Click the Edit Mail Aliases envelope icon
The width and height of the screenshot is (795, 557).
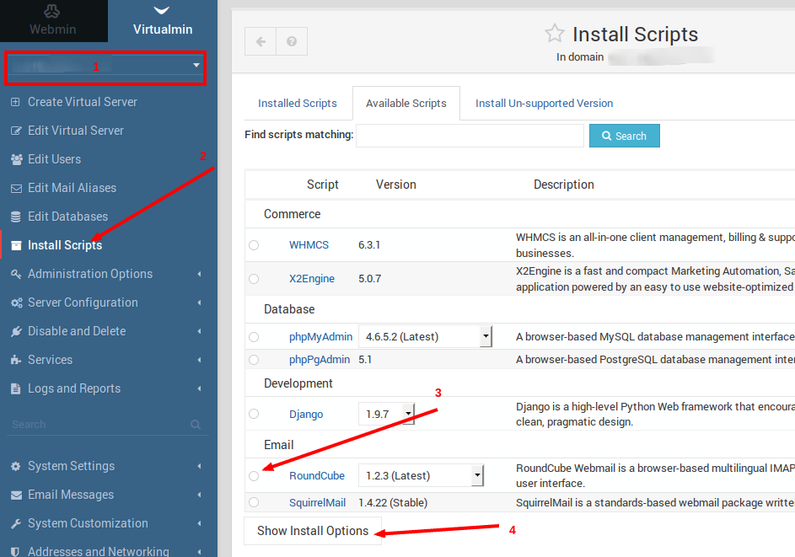pos(16,189)
